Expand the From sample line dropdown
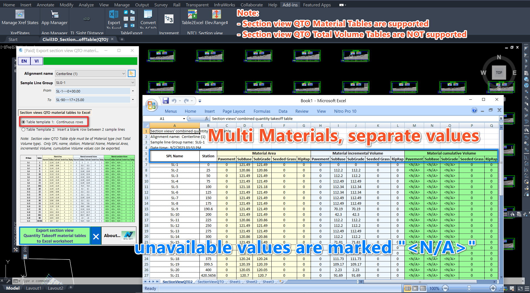Viewport: 530px width, 293px height. pyautogui.click(x=133, y=91)
